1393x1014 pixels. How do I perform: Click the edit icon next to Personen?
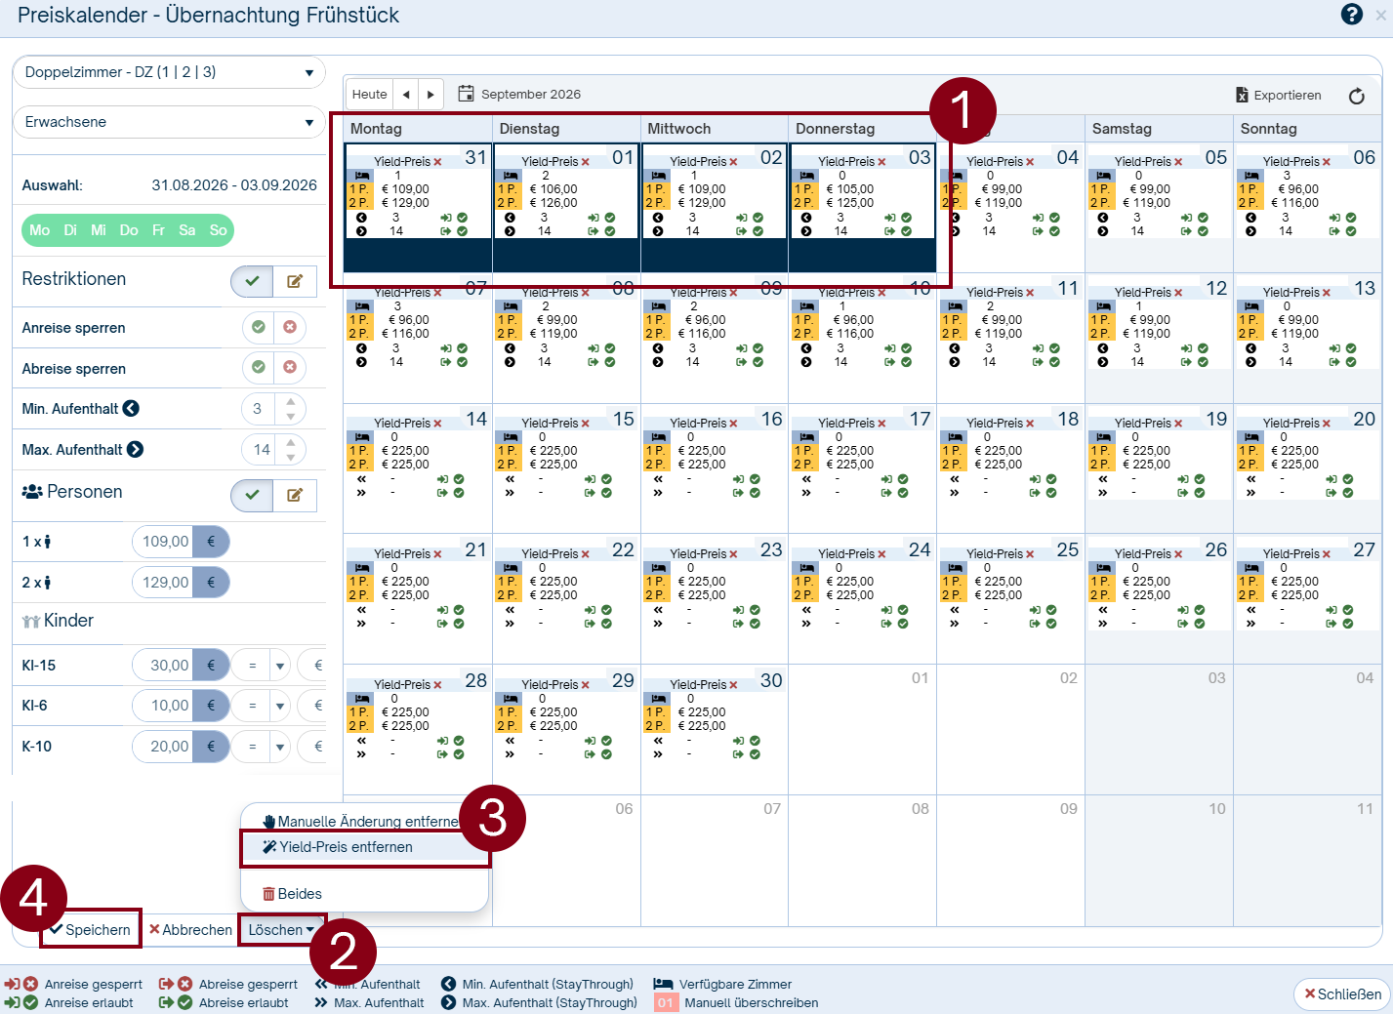click(x=295, y=495)
